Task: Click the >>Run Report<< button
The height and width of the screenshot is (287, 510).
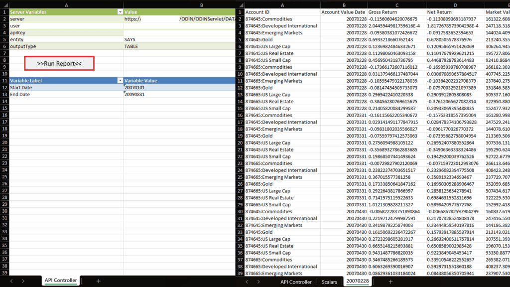Action: tap(59, 63)
